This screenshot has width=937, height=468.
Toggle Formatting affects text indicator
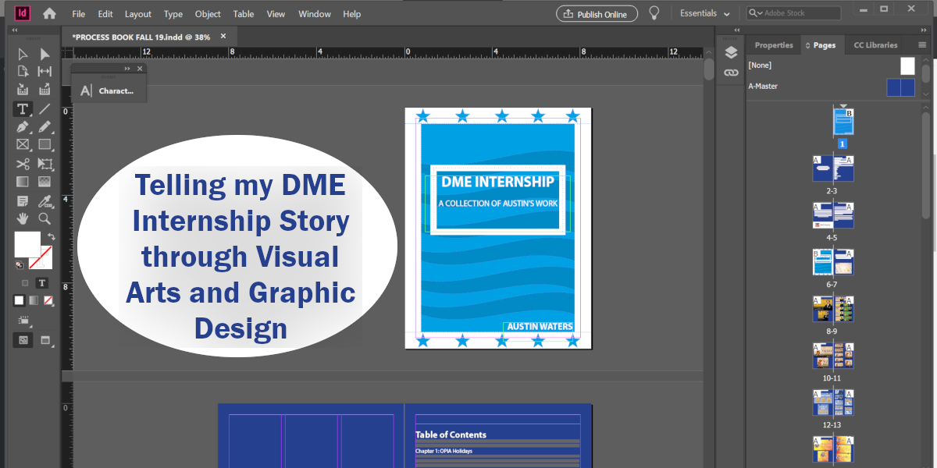[x=42, y=282]
